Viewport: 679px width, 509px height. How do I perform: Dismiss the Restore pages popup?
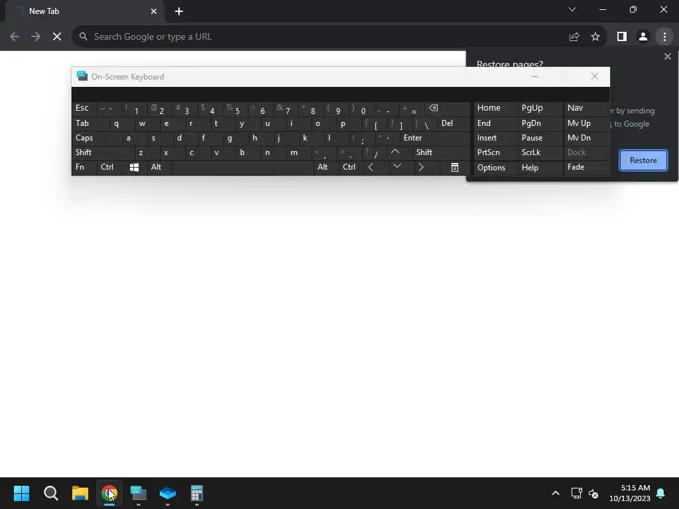coord(667,56)
